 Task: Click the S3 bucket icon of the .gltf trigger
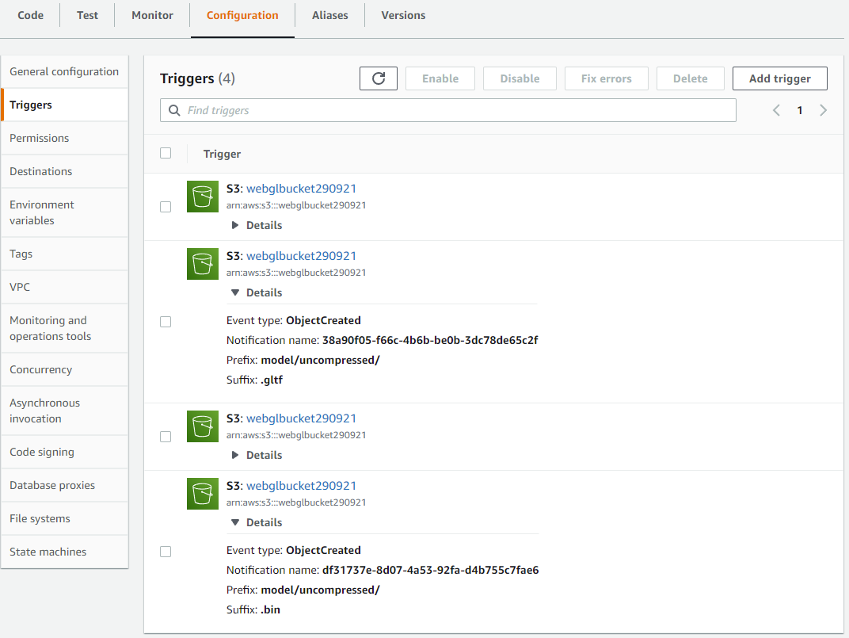pyautogui.click(x=203, y=264)
